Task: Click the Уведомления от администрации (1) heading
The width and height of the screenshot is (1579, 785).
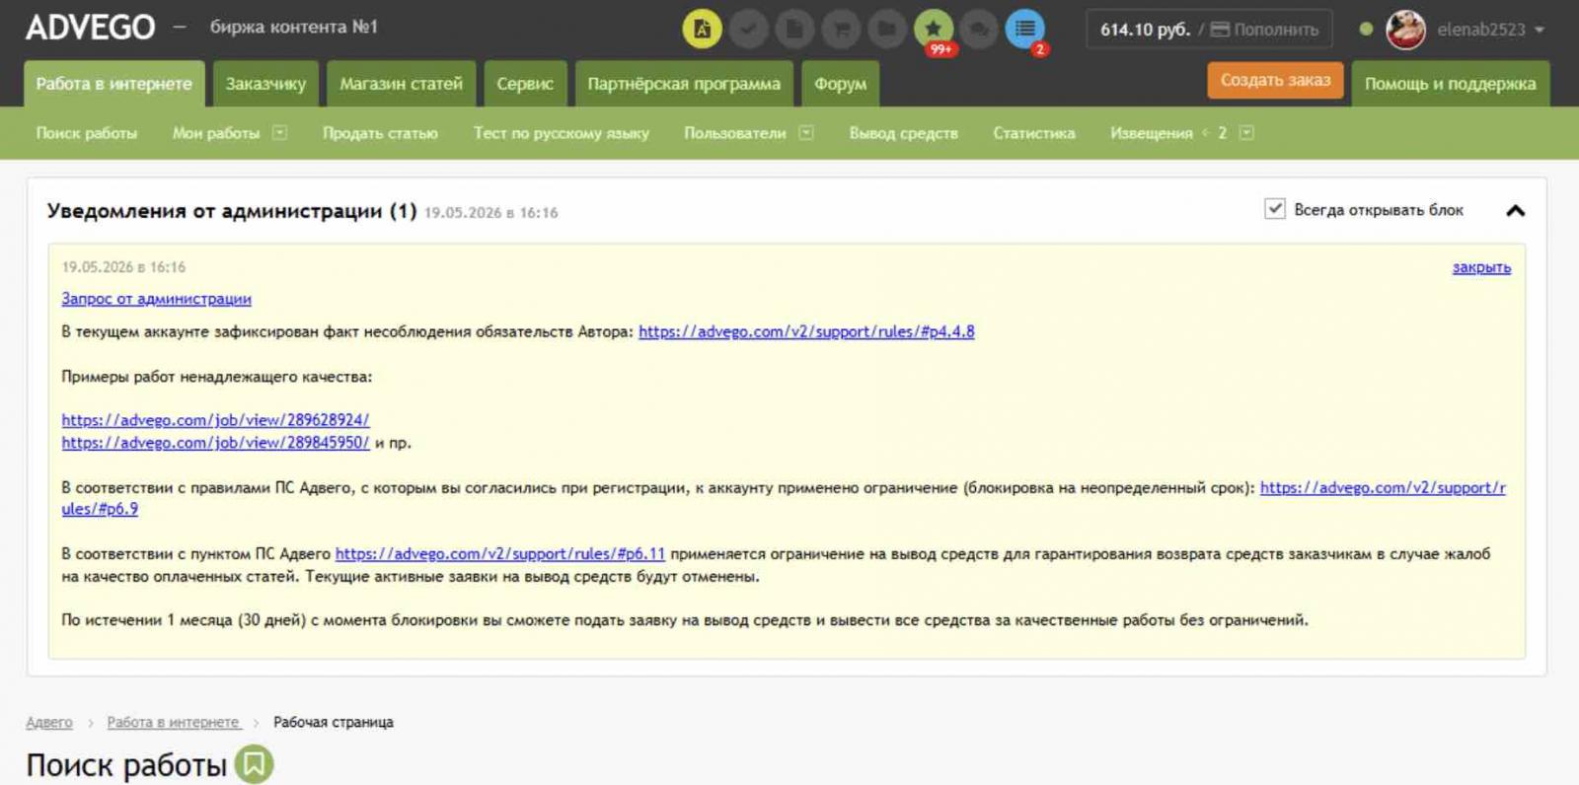Action: tap(232, 211)
